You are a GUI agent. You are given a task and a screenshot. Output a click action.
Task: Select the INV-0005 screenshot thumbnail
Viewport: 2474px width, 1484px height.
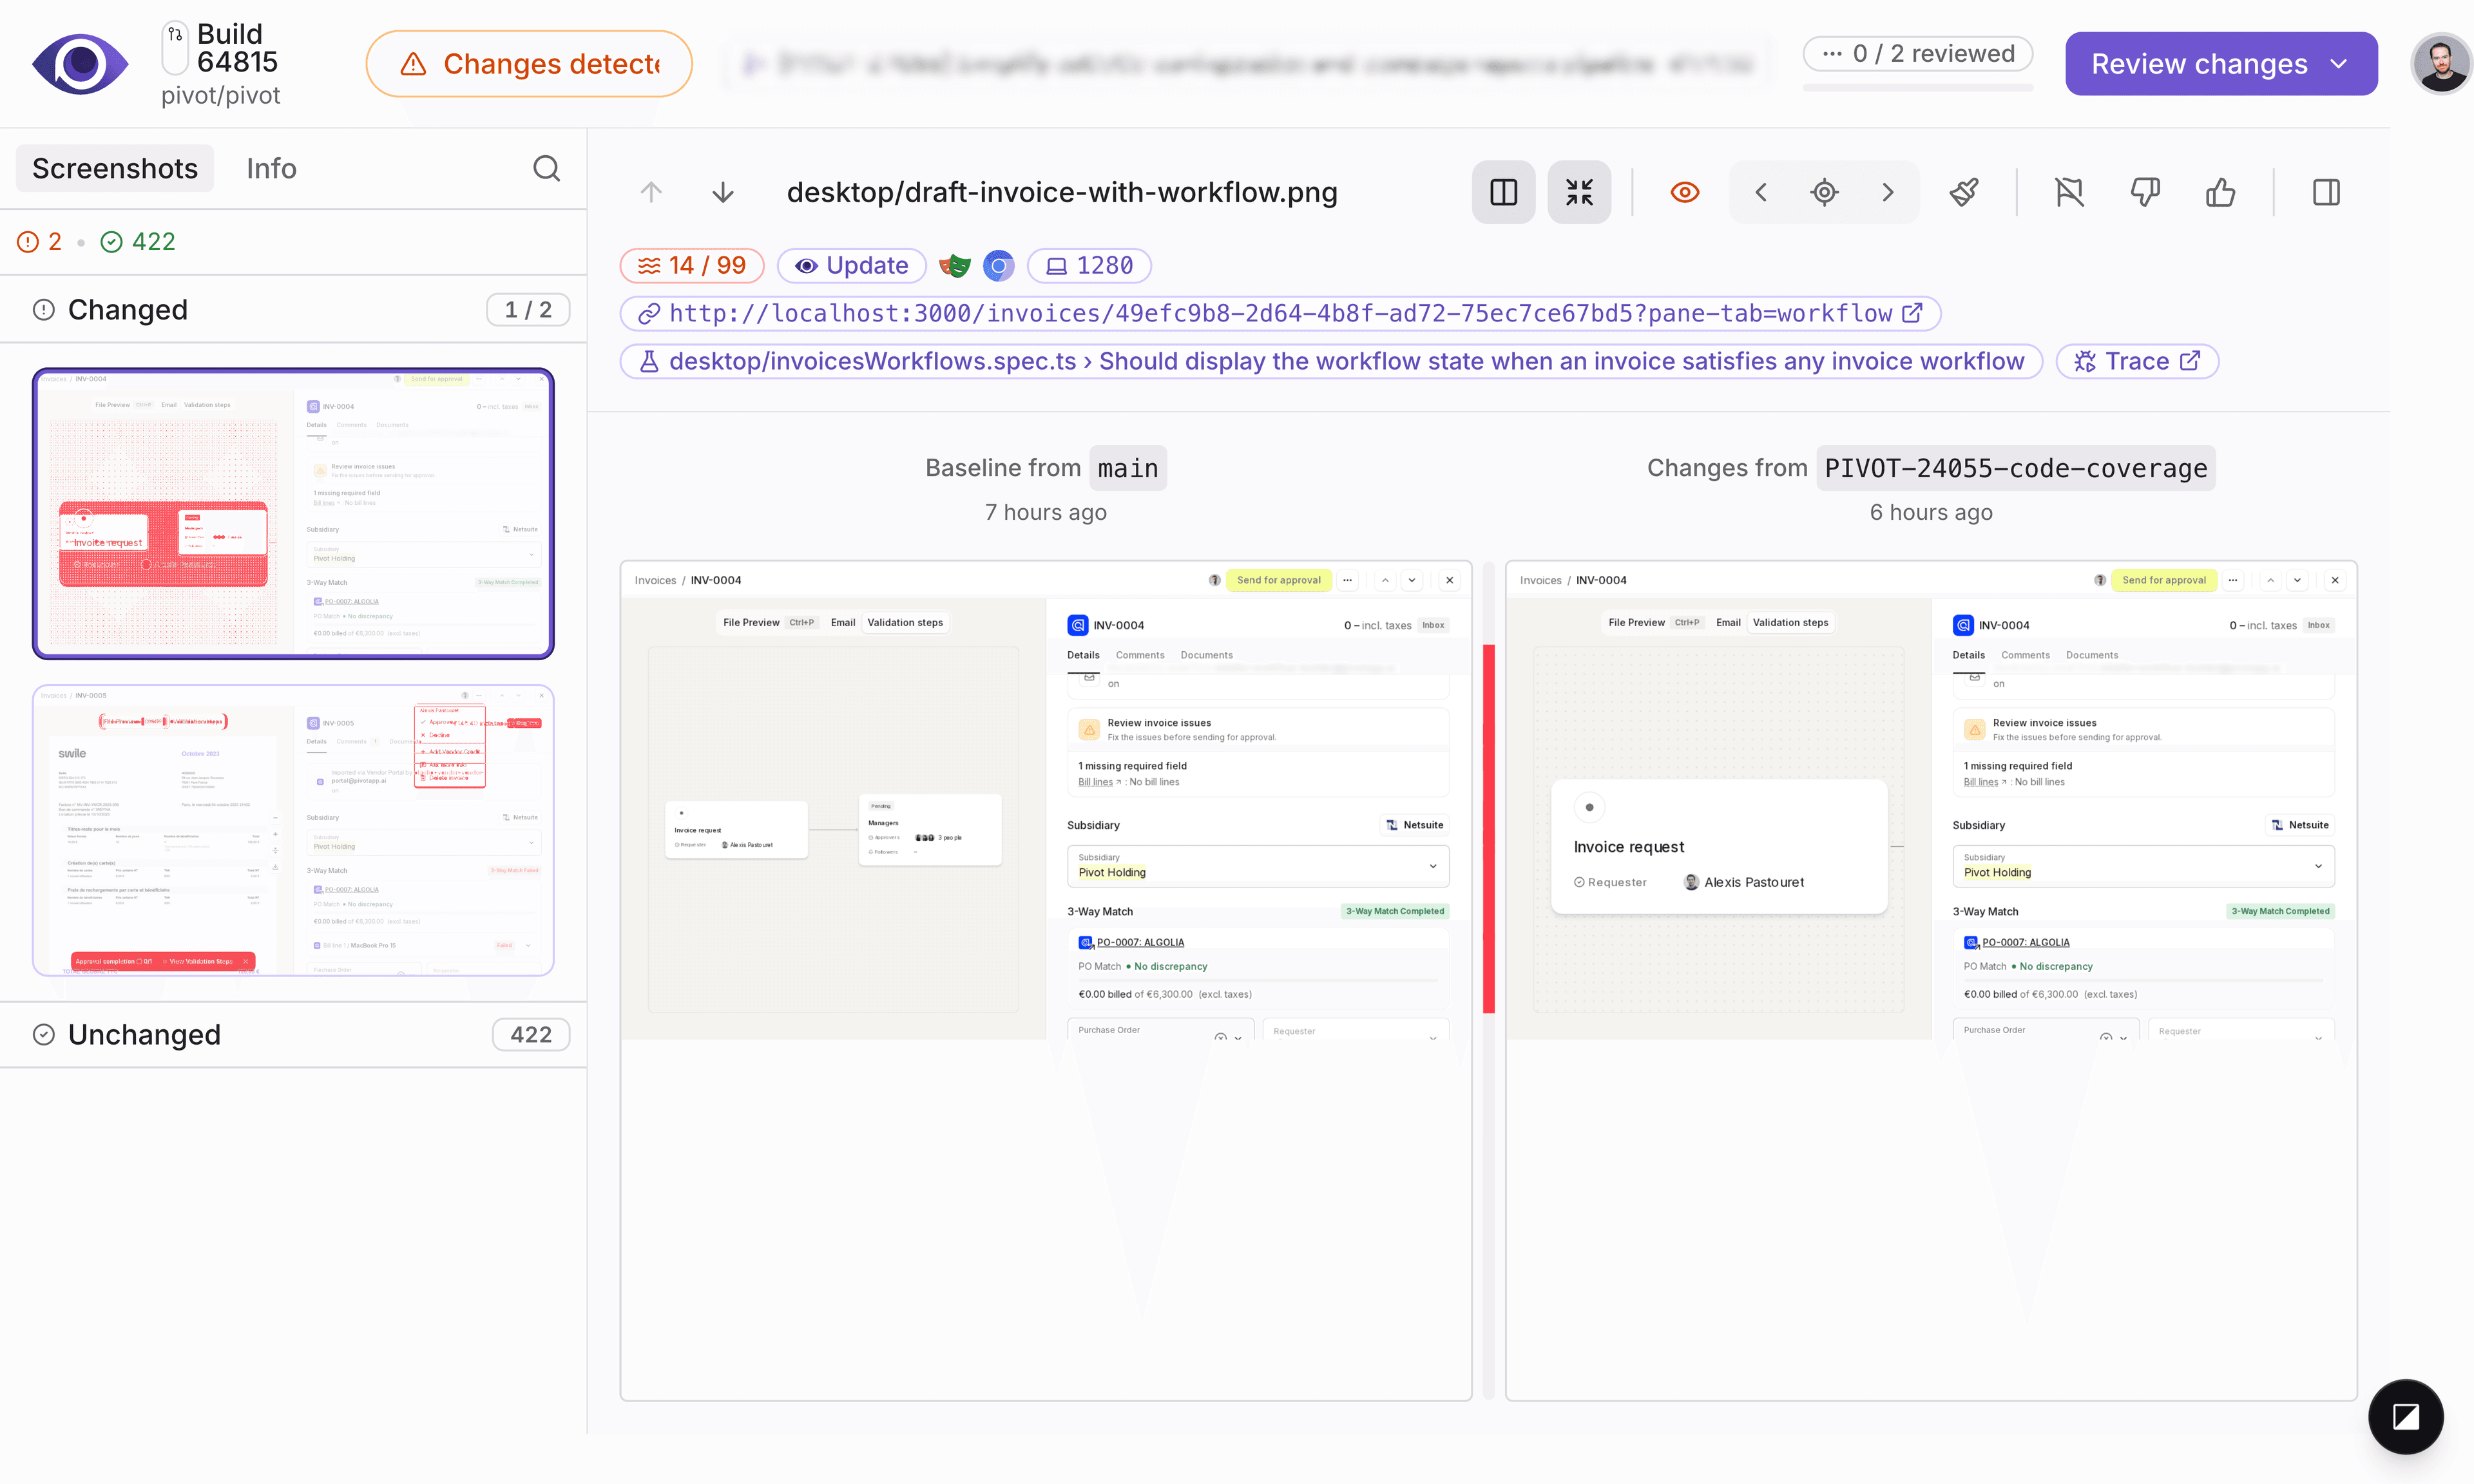292,831
